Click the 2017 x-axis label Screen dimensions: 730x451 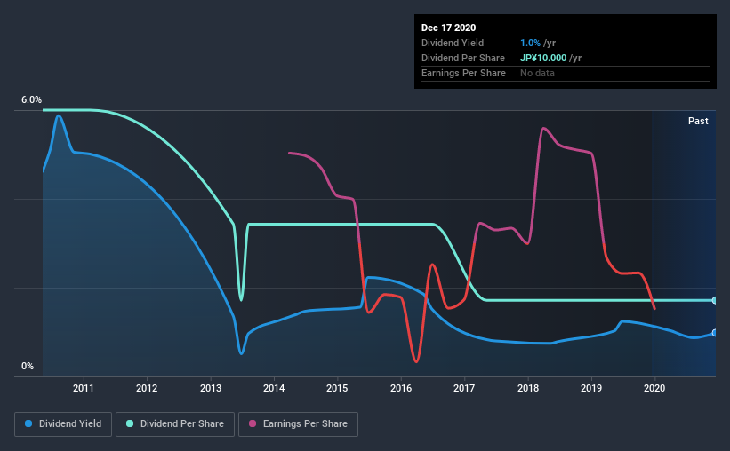pos(464,388)
